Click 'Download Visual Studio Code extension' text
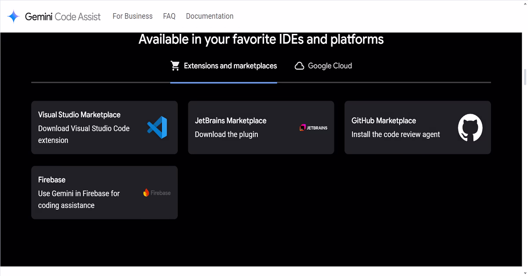This screenshot has height=276, width=528. click(x=84, y=134)
